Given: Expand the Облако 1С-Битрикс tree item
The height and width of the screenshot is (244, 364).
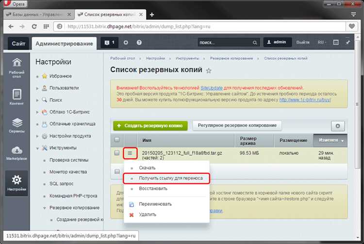Looking at the screenshot, I should pyautogui.click(x=37, y=112).
